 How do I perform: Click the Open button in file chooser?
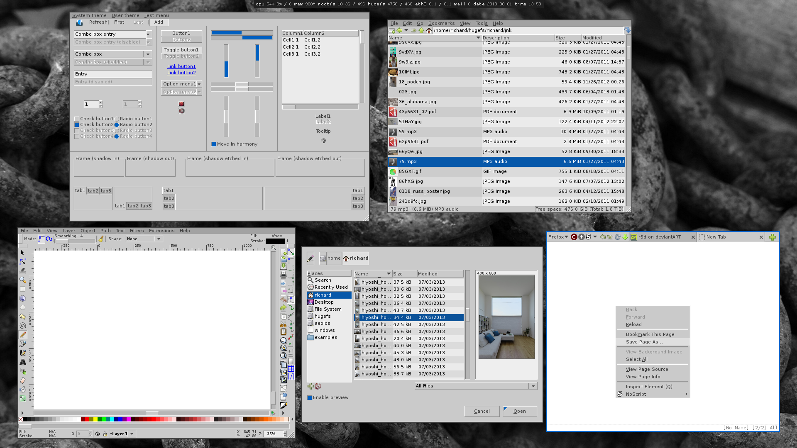click(x=520, y=411)
